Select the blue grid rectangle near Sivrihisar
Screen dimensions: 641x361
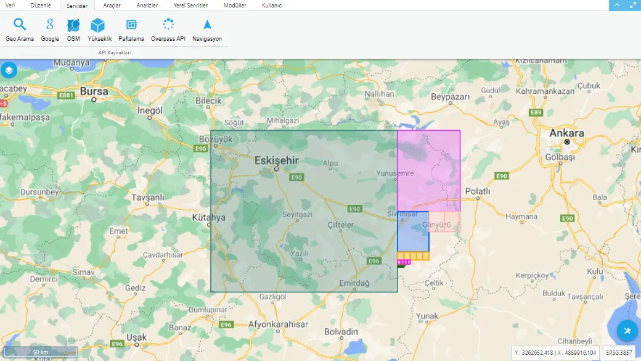[x=414, y=231]
